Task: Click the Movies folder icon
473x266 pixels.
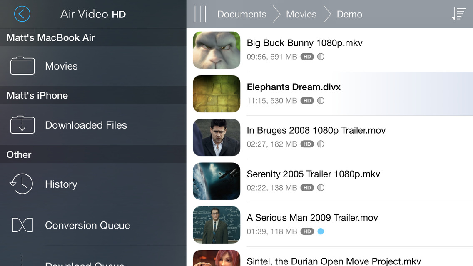Action: [22, 66]
